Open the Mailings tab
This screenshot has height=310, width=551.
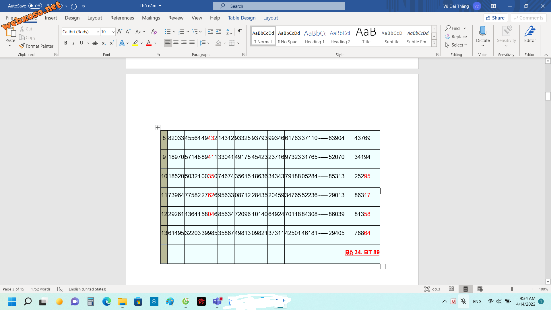point(151,18)
